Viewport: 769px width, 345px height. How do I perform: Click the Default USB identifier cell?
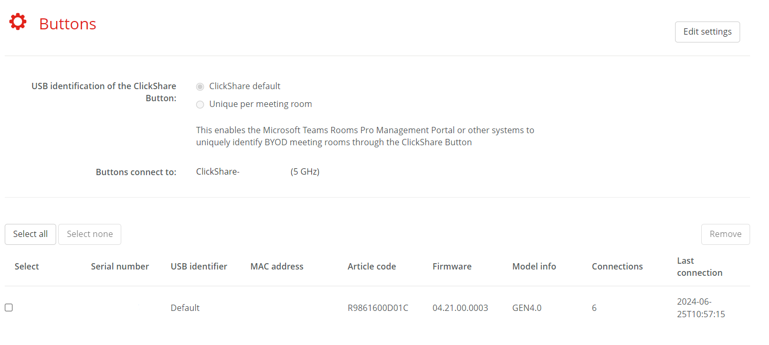185,308
